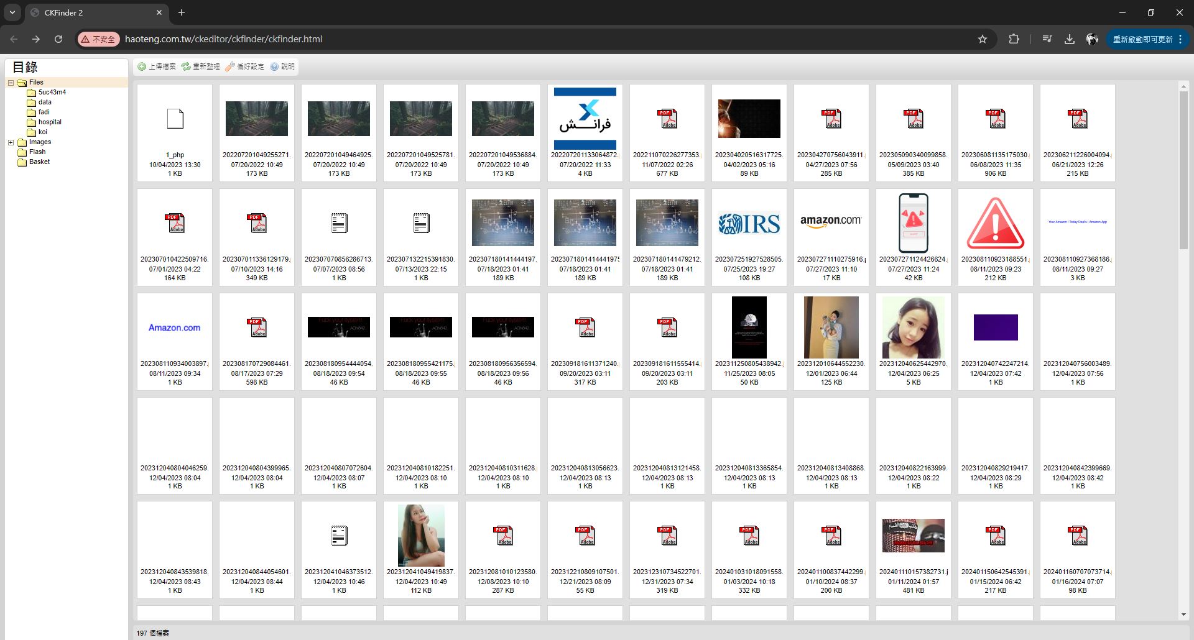
Task: Open the browser downloads panel
Action: 1070,39
